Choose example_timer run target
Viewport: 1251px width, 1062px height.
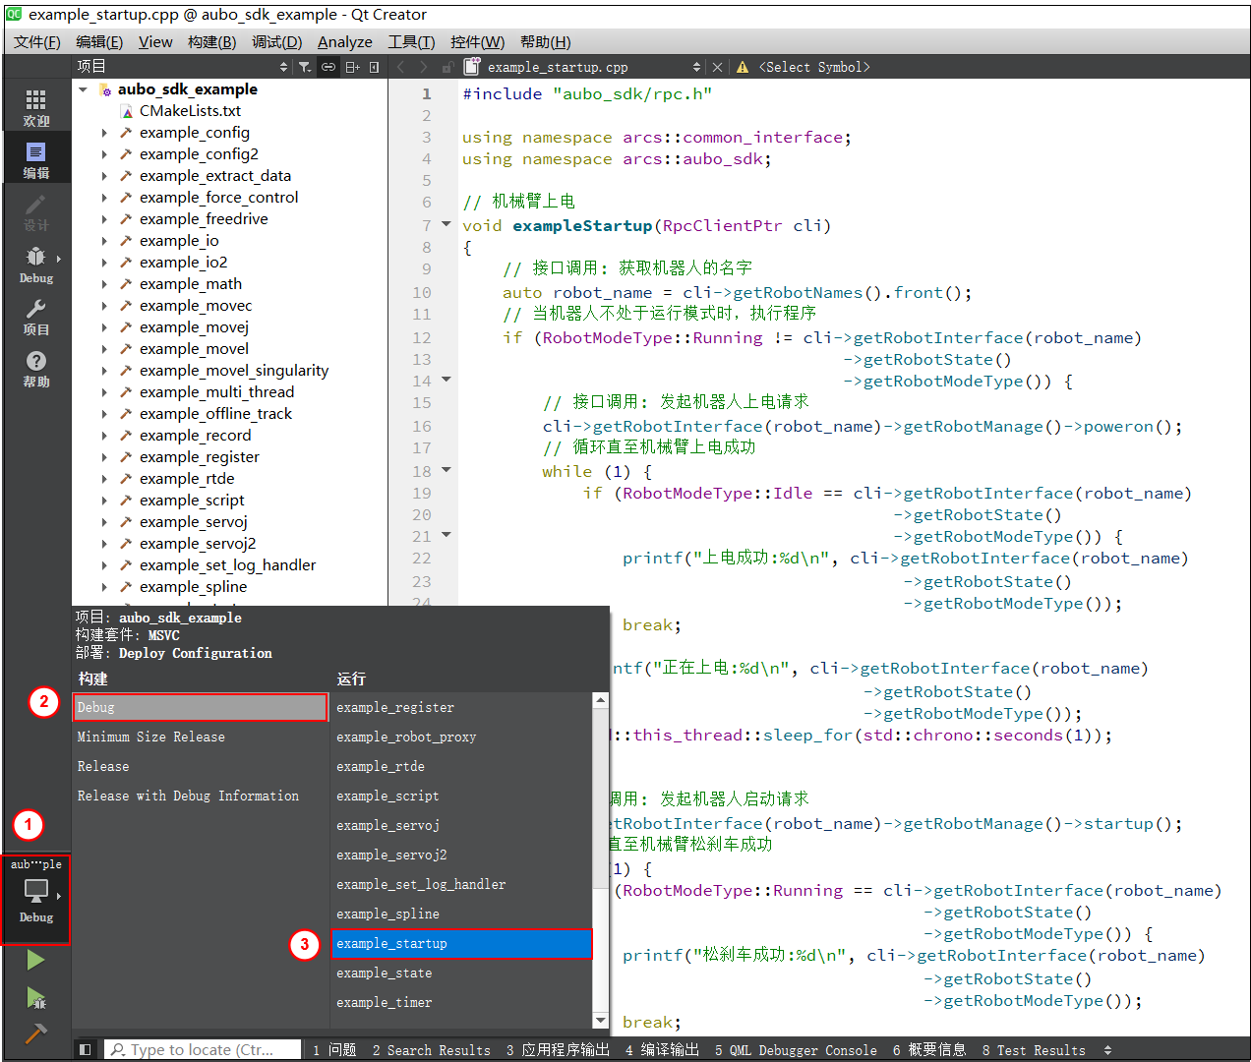461,1002
